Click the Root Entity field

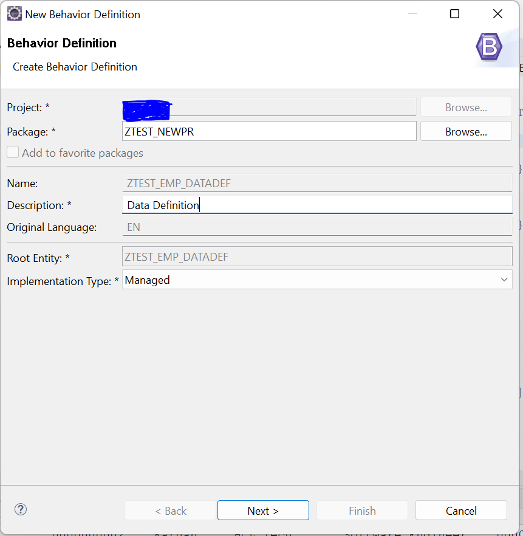[x=317, y=256]
